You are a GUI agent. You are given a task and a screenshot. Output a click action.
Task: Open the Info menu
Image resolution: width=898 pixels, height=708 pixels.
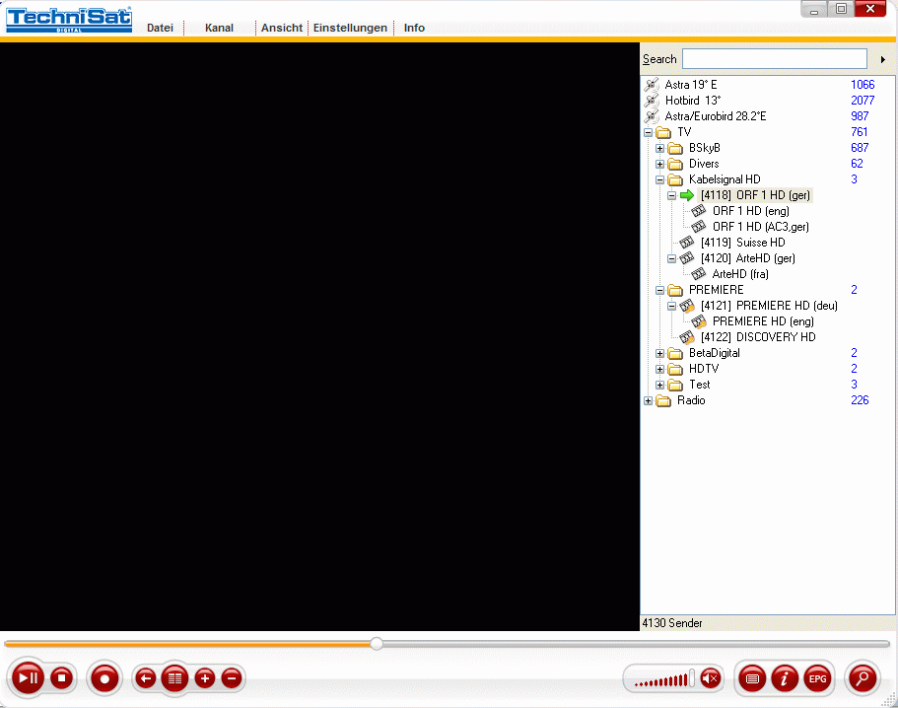pos(414,28)
